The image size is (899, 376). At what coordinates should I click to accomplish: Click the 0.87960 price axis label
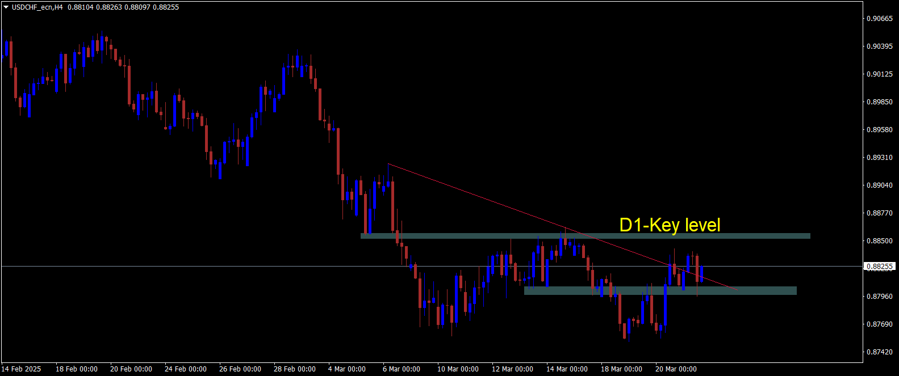879,297
